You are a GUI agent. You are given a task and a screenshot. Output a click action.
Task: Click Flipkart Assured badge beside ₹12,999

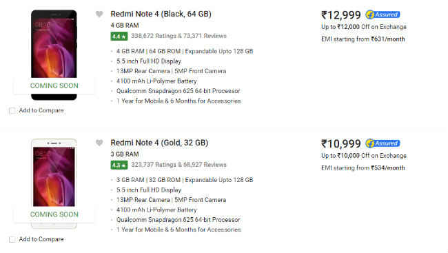[383, 14]
